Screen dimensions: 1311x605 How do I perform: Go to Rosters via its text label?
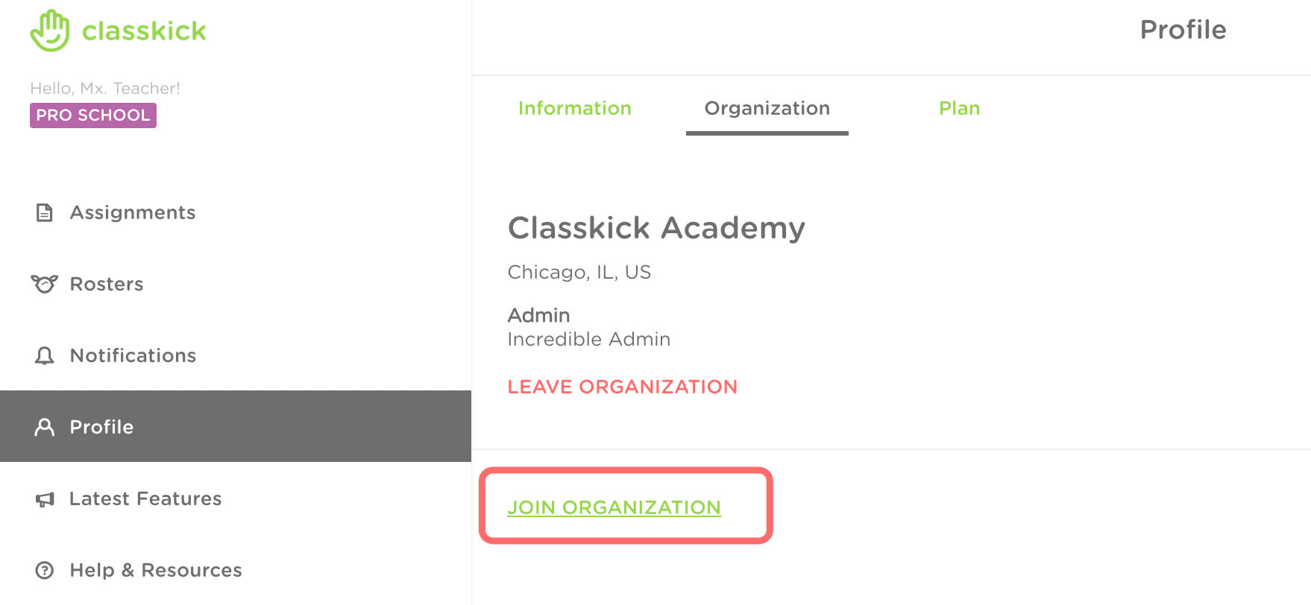pos(107,285)
